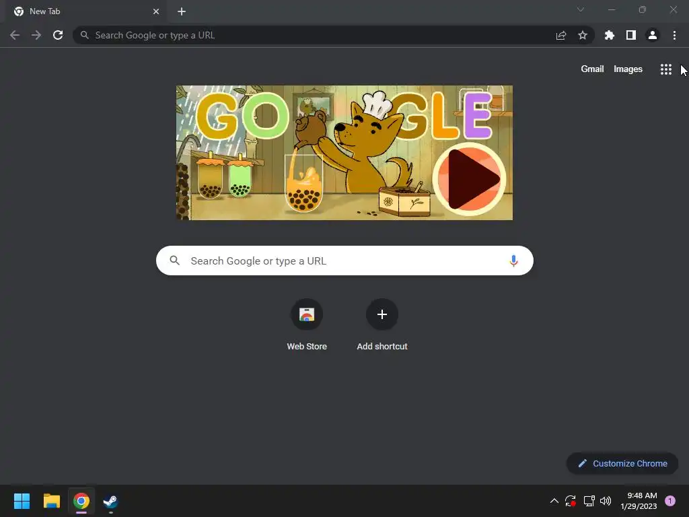689x517 pixels.
Task: Open the 9:48 AM clock and calendar
Action: point(639,501)
